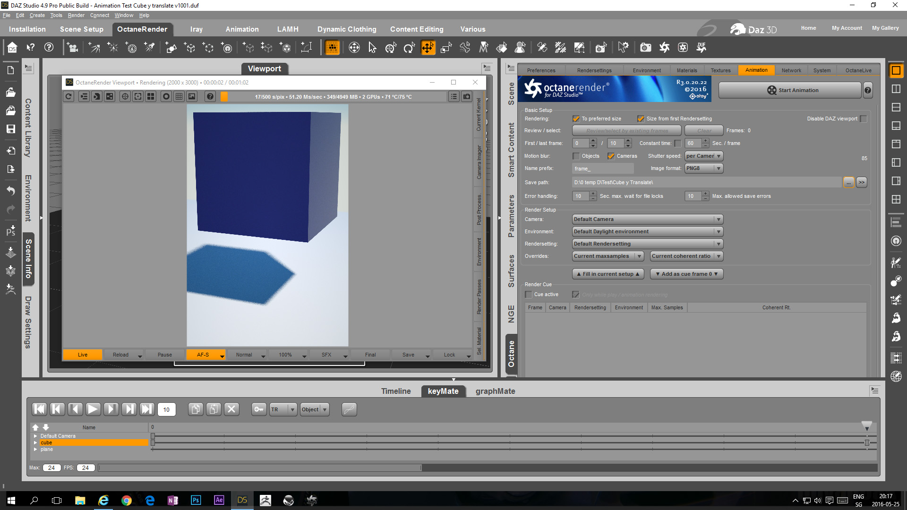Enable the Cue active checkbox

[x=529, y=295]
